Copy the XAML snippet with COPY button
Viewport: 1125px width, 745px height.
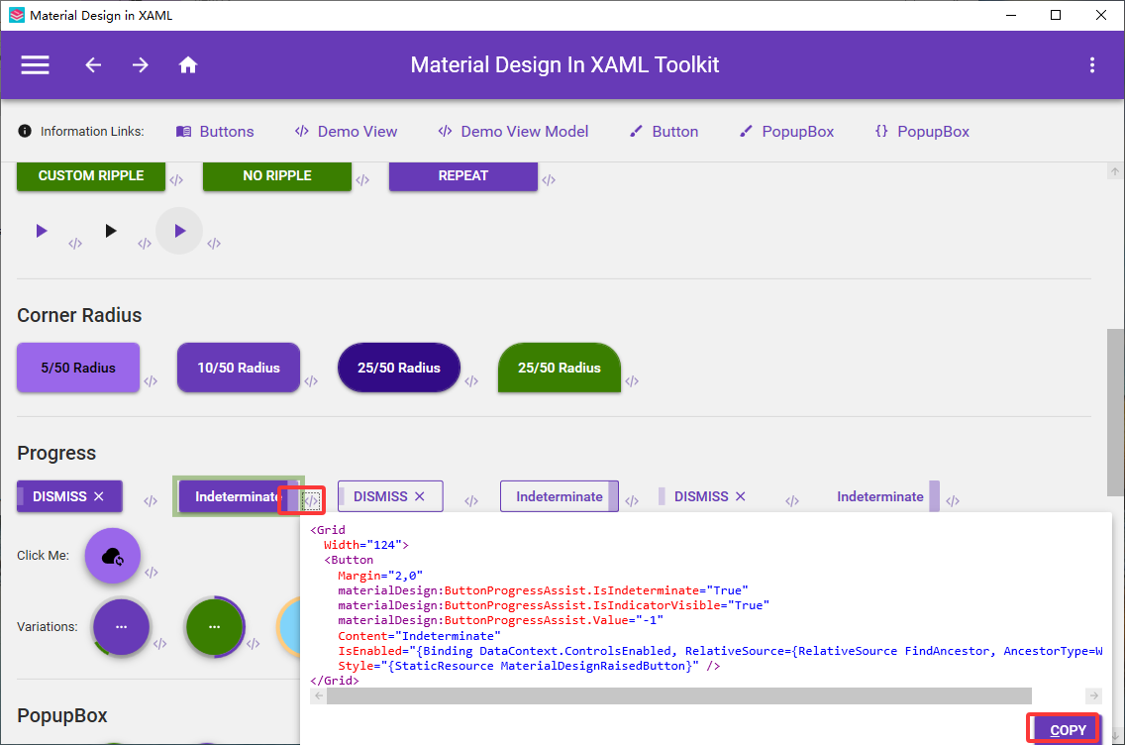click(1068, 730)
